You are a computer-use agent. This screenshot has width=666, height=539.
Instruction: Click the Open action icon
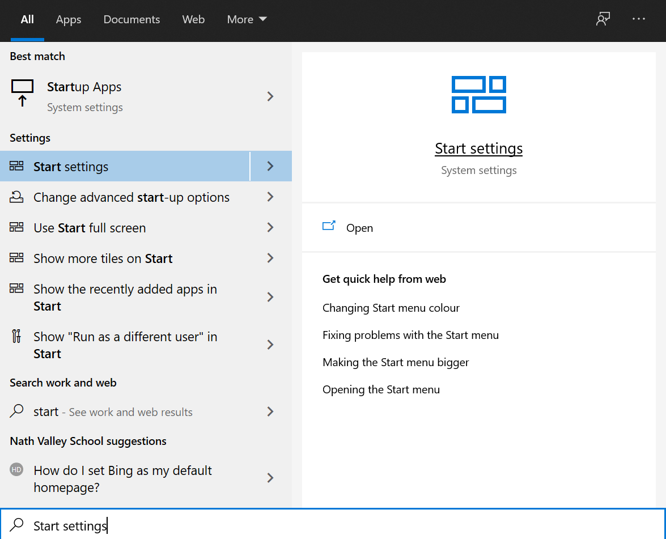pyautogui.click(x=329, y=226)
